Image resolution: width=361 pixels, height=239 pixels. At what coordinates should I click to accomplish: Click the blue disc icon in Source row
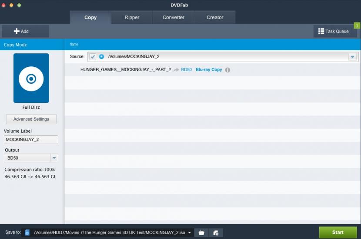101,57
